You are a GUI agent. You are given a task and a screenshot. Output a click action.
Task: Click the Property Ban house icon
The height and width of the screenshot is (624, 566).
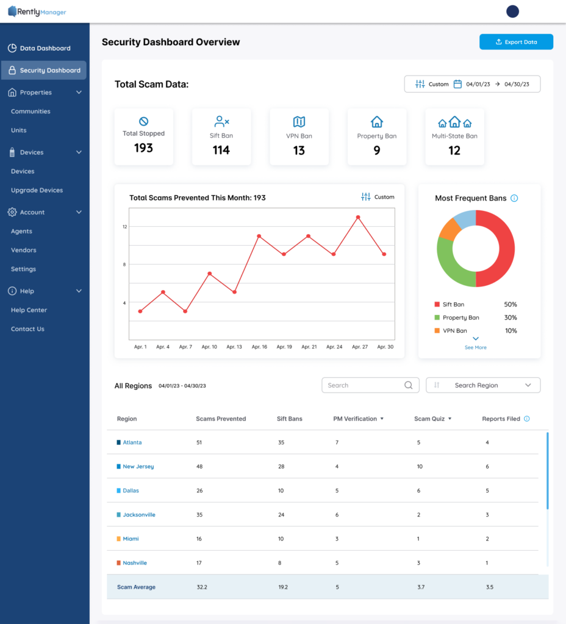point(377,122)
